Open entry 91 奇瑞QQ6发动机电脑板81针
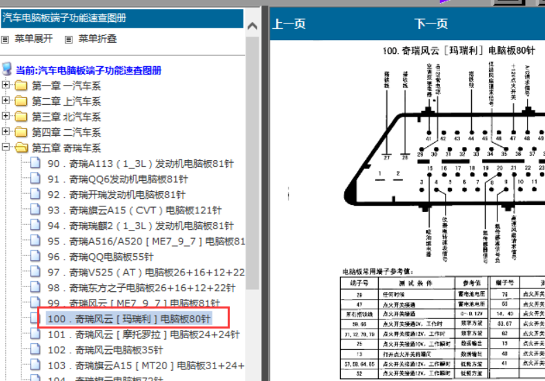 (x=118, y=179)
